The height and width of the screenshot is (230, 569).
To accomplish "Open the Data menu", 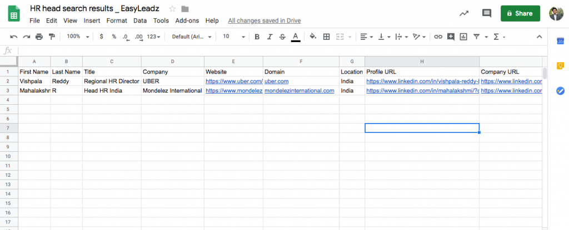I will point(140,21).
